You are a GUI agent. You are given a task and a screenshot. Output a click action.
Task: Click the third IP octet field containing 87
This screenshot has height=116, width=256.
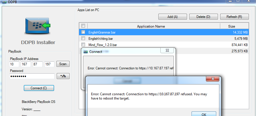click(x=38, y=64)
